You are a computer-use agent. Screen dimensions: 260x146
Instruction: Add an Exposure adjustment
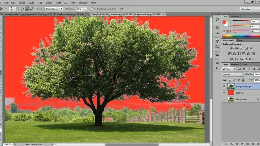pos(246,48)
